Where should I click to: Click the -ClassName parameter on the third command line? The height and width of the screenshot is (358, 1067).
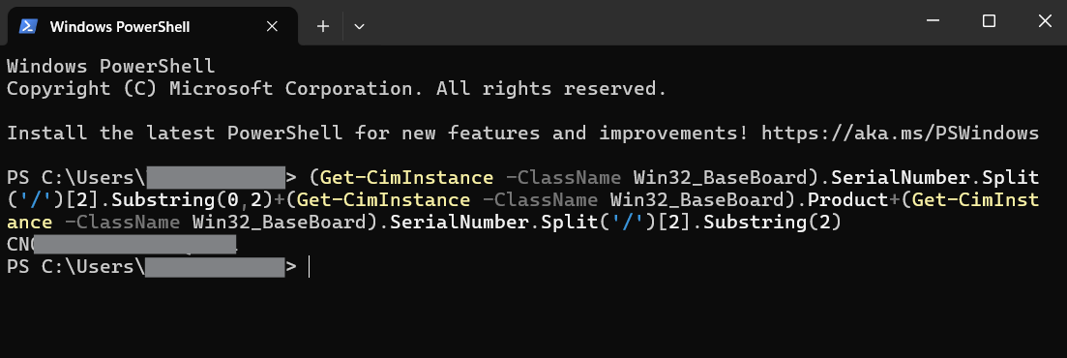click(x=123, y=223)
